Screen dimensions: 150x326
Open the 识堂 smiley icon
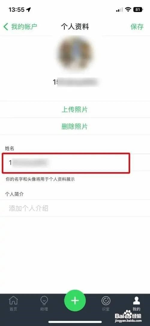tap(106, 301)
